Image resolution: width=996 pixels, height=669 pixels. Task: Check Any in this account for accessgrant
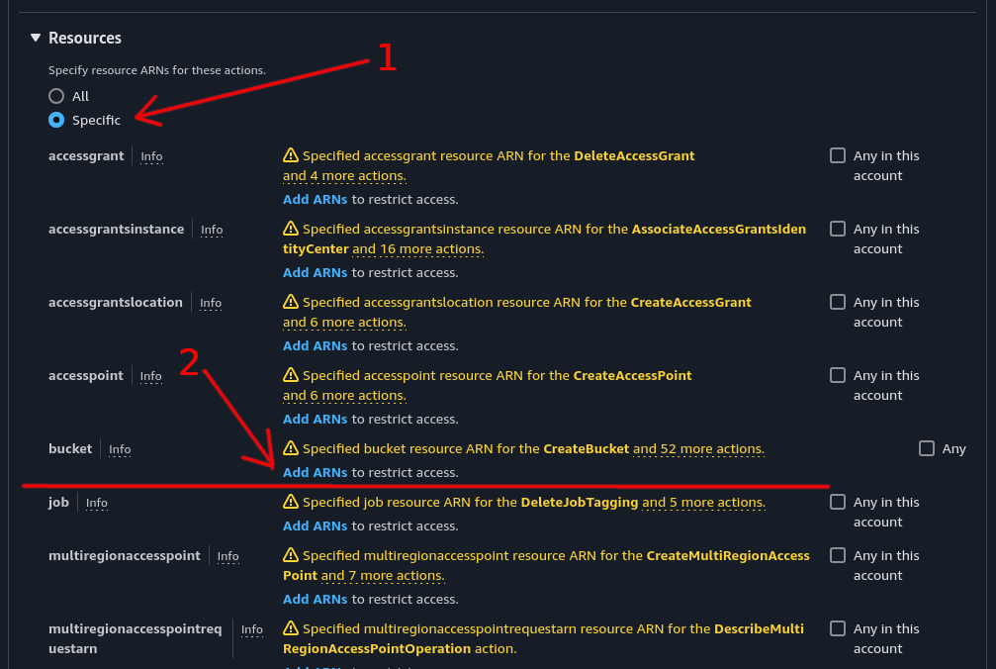[838, 155]
